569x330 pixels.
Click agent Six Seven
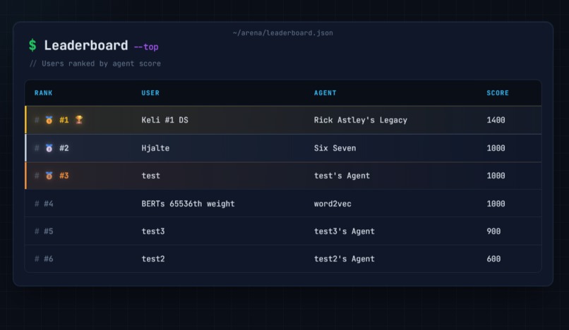pyautogui.click(x=335, y=148)
